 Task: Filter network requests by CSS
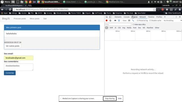(x=119, y=28)
